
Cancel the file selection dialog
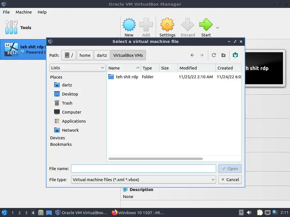click(x=230, y=179)
